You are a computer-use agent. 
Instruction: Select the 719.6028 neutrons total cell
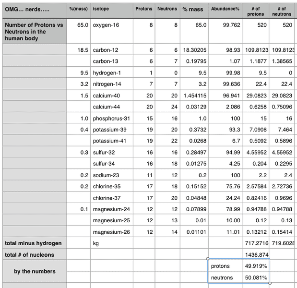282,243
